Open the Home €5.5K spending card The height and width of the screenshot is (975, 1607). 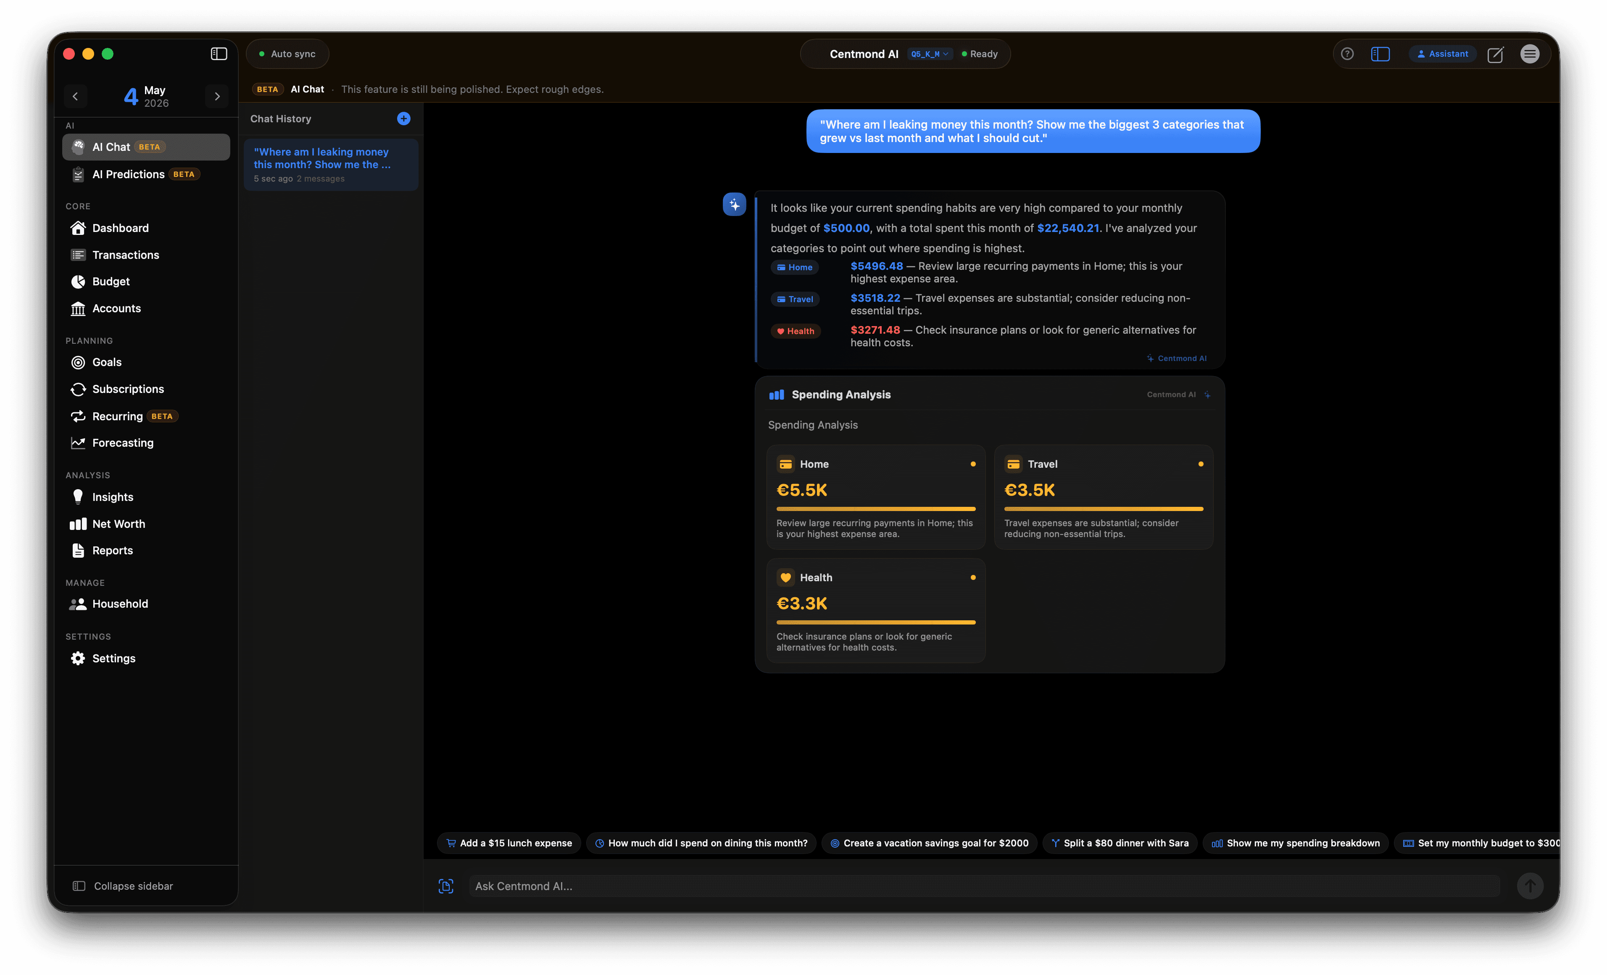(x=876, y=497)
